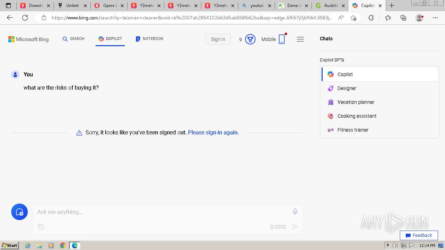The width and height of the screenshot is (445, 250).
Task: Click the network tray icon
Action: click(403, 245)
